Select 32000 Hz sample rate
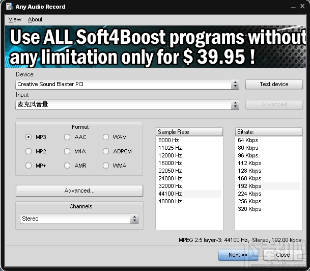Screen dimensions: 310x271 click(189, 186)
